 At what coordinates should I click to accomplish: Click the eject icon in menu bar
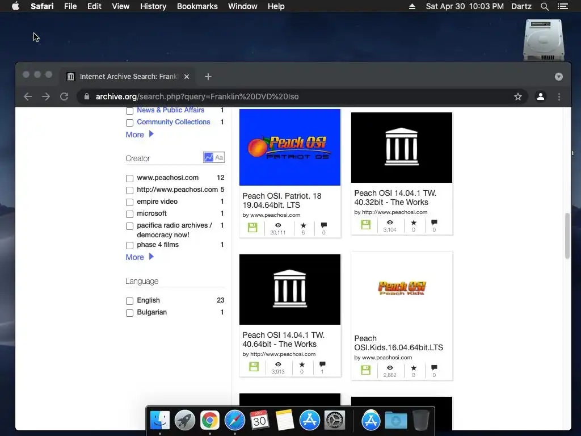click(412, 6)
